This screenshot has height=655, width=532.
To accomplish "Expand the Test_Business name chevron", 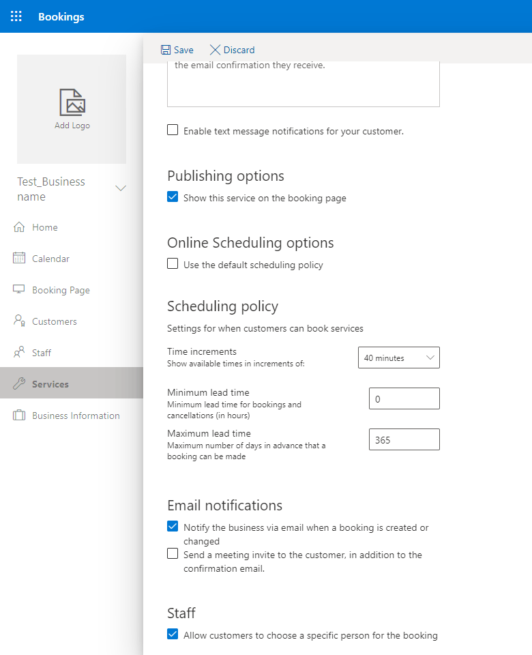I will pos(121,188).
